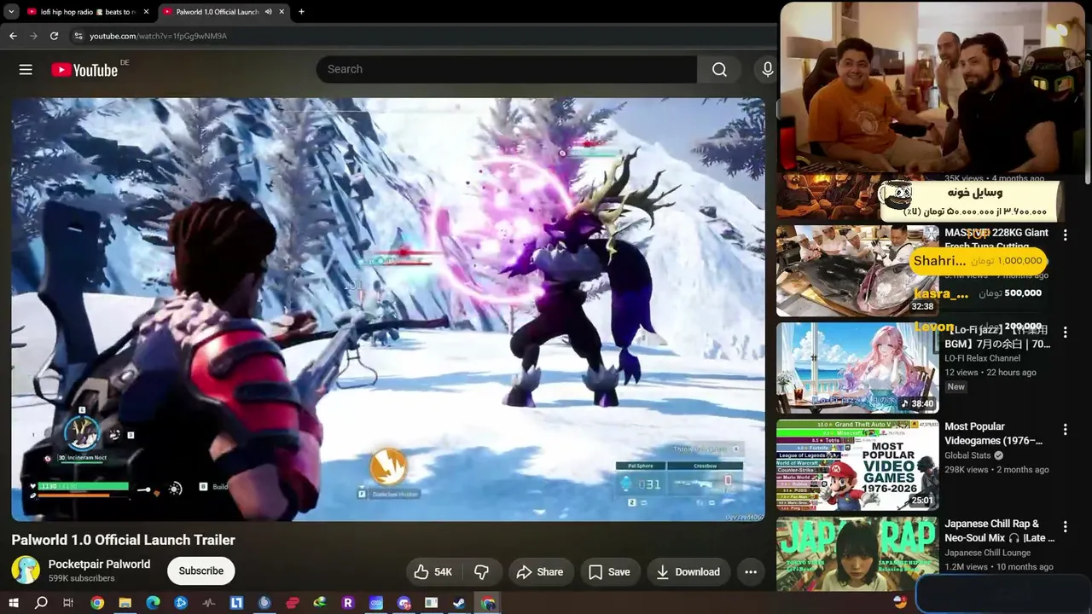Open the Lo-Fi jazz BGM video thumbnail
Viewport: 1092px width, 614px height.
[857, 368]
